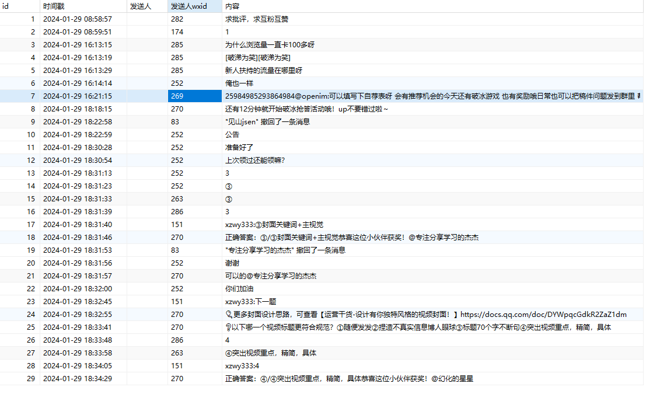Click cell 还有12分钟就开始破冰抢答活动哦
Screen dimensions: 646x394
click(x=432, y=109)
